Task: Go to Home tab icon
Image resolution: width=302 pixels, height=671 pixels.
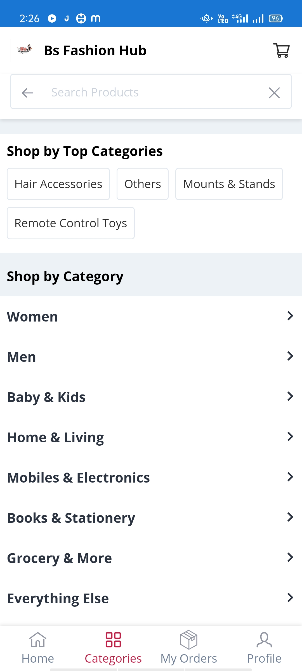Action: 38,640
